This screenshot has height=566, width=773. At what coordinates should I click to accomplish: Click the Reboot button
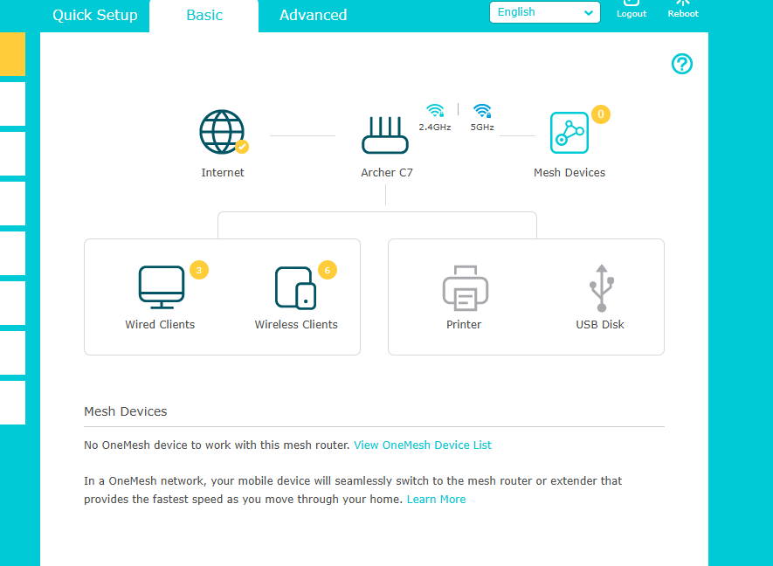pyautogui.click(x=683, y=10)
